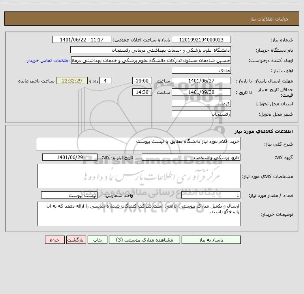The height and width of the screenshot is (294, 304).
Task: Click the quantity field with value 1
Action: coord(211,195)
